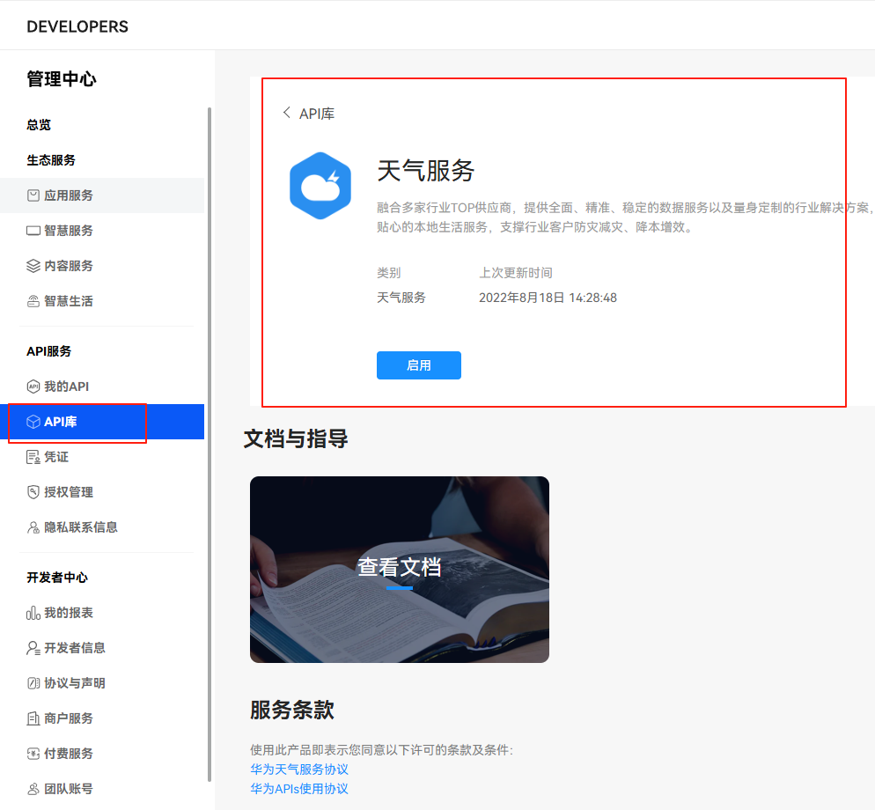Screen dimensions: 875x810
Task: Click the 天气服务 title heading
Action: tap(426, 171)
